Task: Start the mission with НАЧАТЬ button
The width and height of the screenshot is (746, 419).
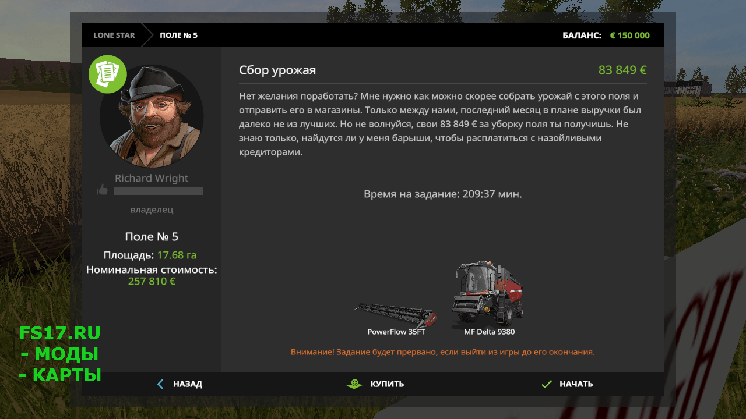Action: (x=567, y=384)
